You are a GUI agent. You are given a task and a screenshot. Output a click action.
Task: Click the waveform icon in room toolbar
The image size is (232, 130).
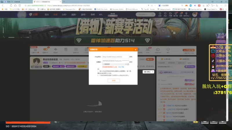pyautogui.click(x=56, y=49)
